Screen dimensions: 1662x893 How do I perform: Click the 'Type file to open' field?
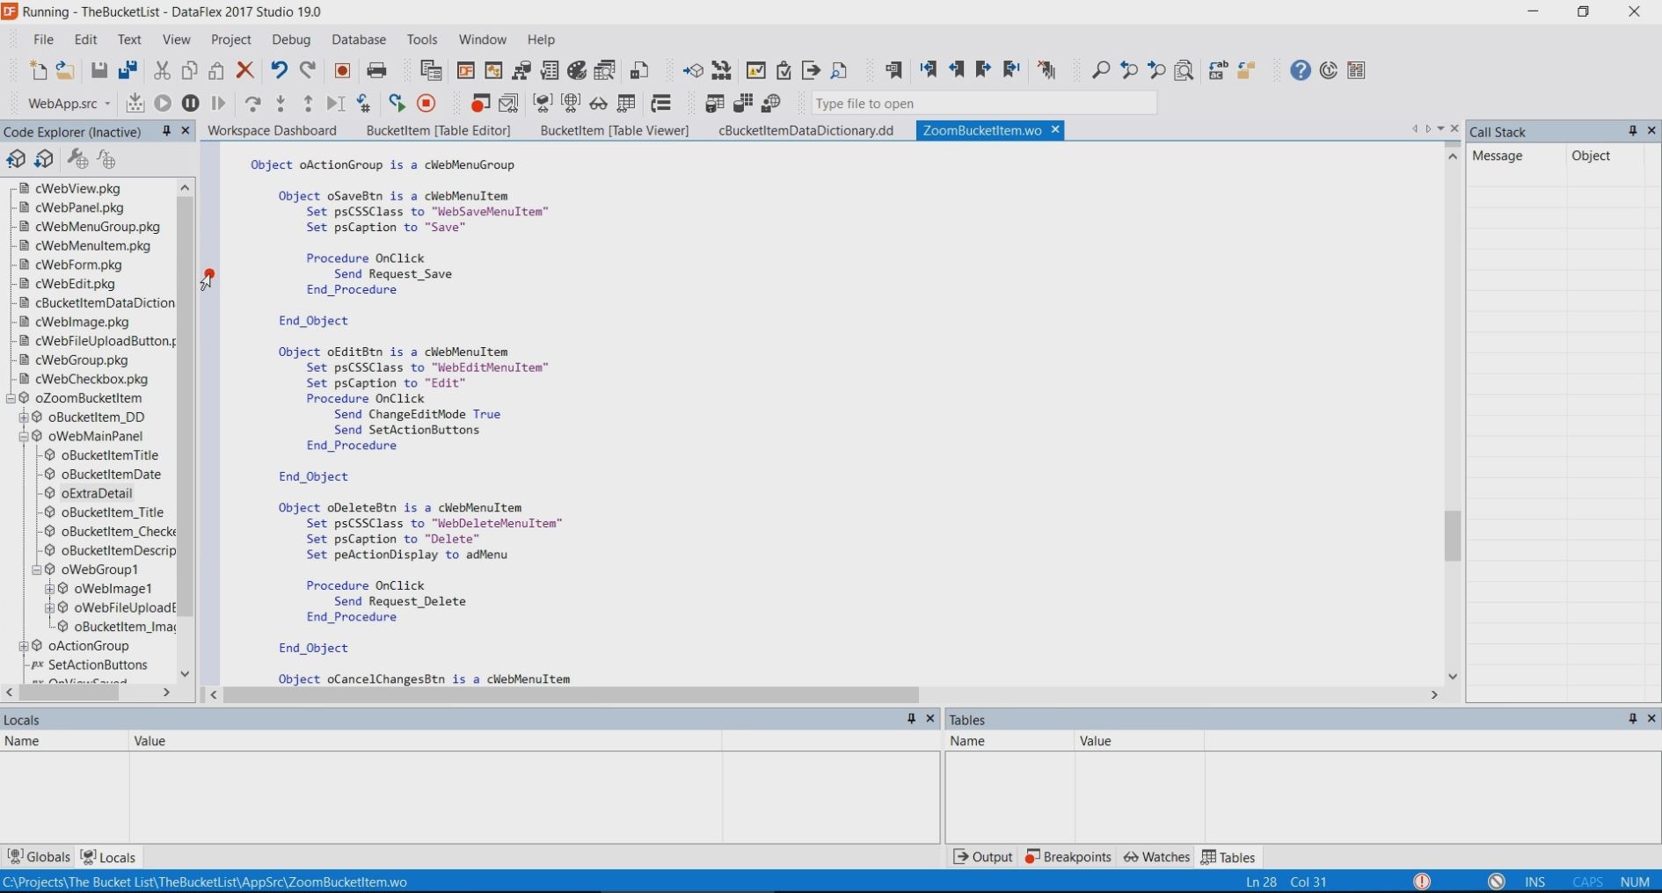[x=983, y=104]
